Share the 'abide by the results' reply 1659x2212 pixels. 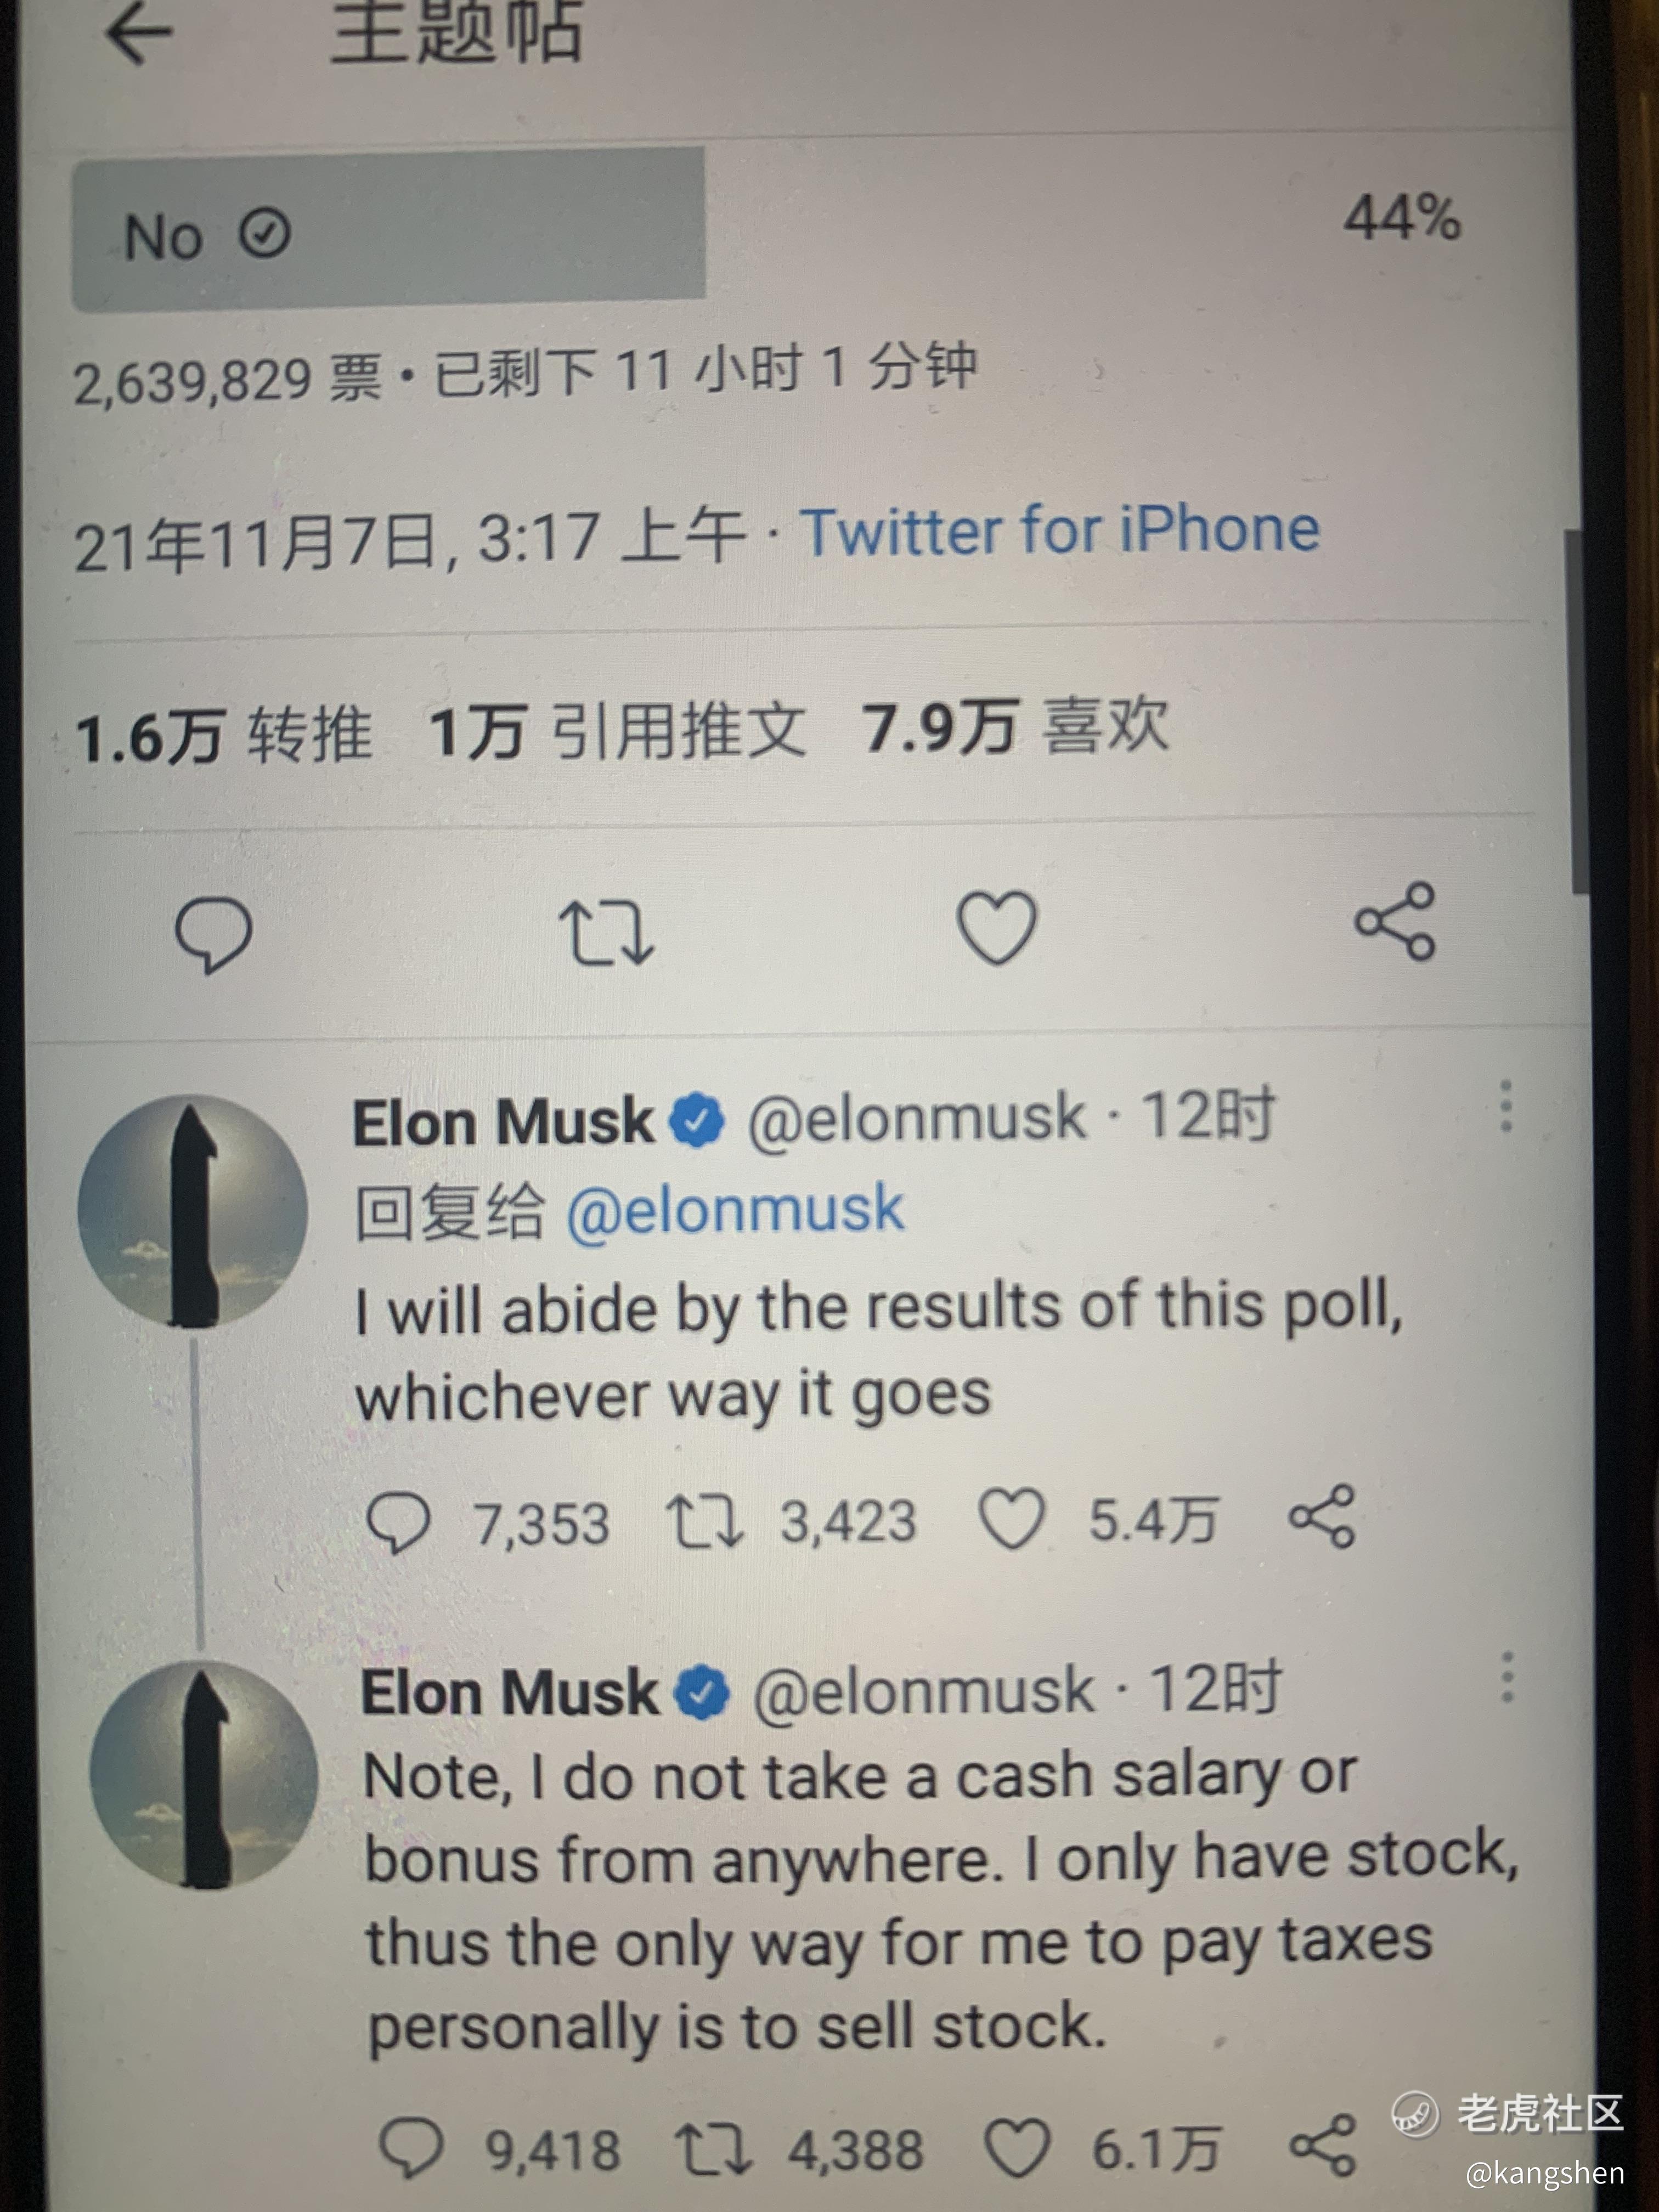click(x=1322, y=1517)
